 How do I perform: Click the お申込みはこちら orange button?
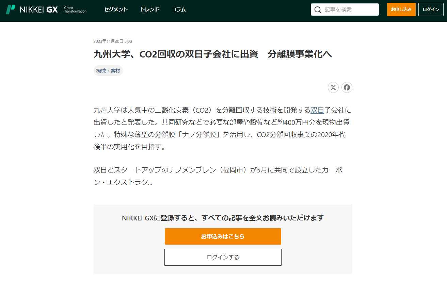coord(223,236)
